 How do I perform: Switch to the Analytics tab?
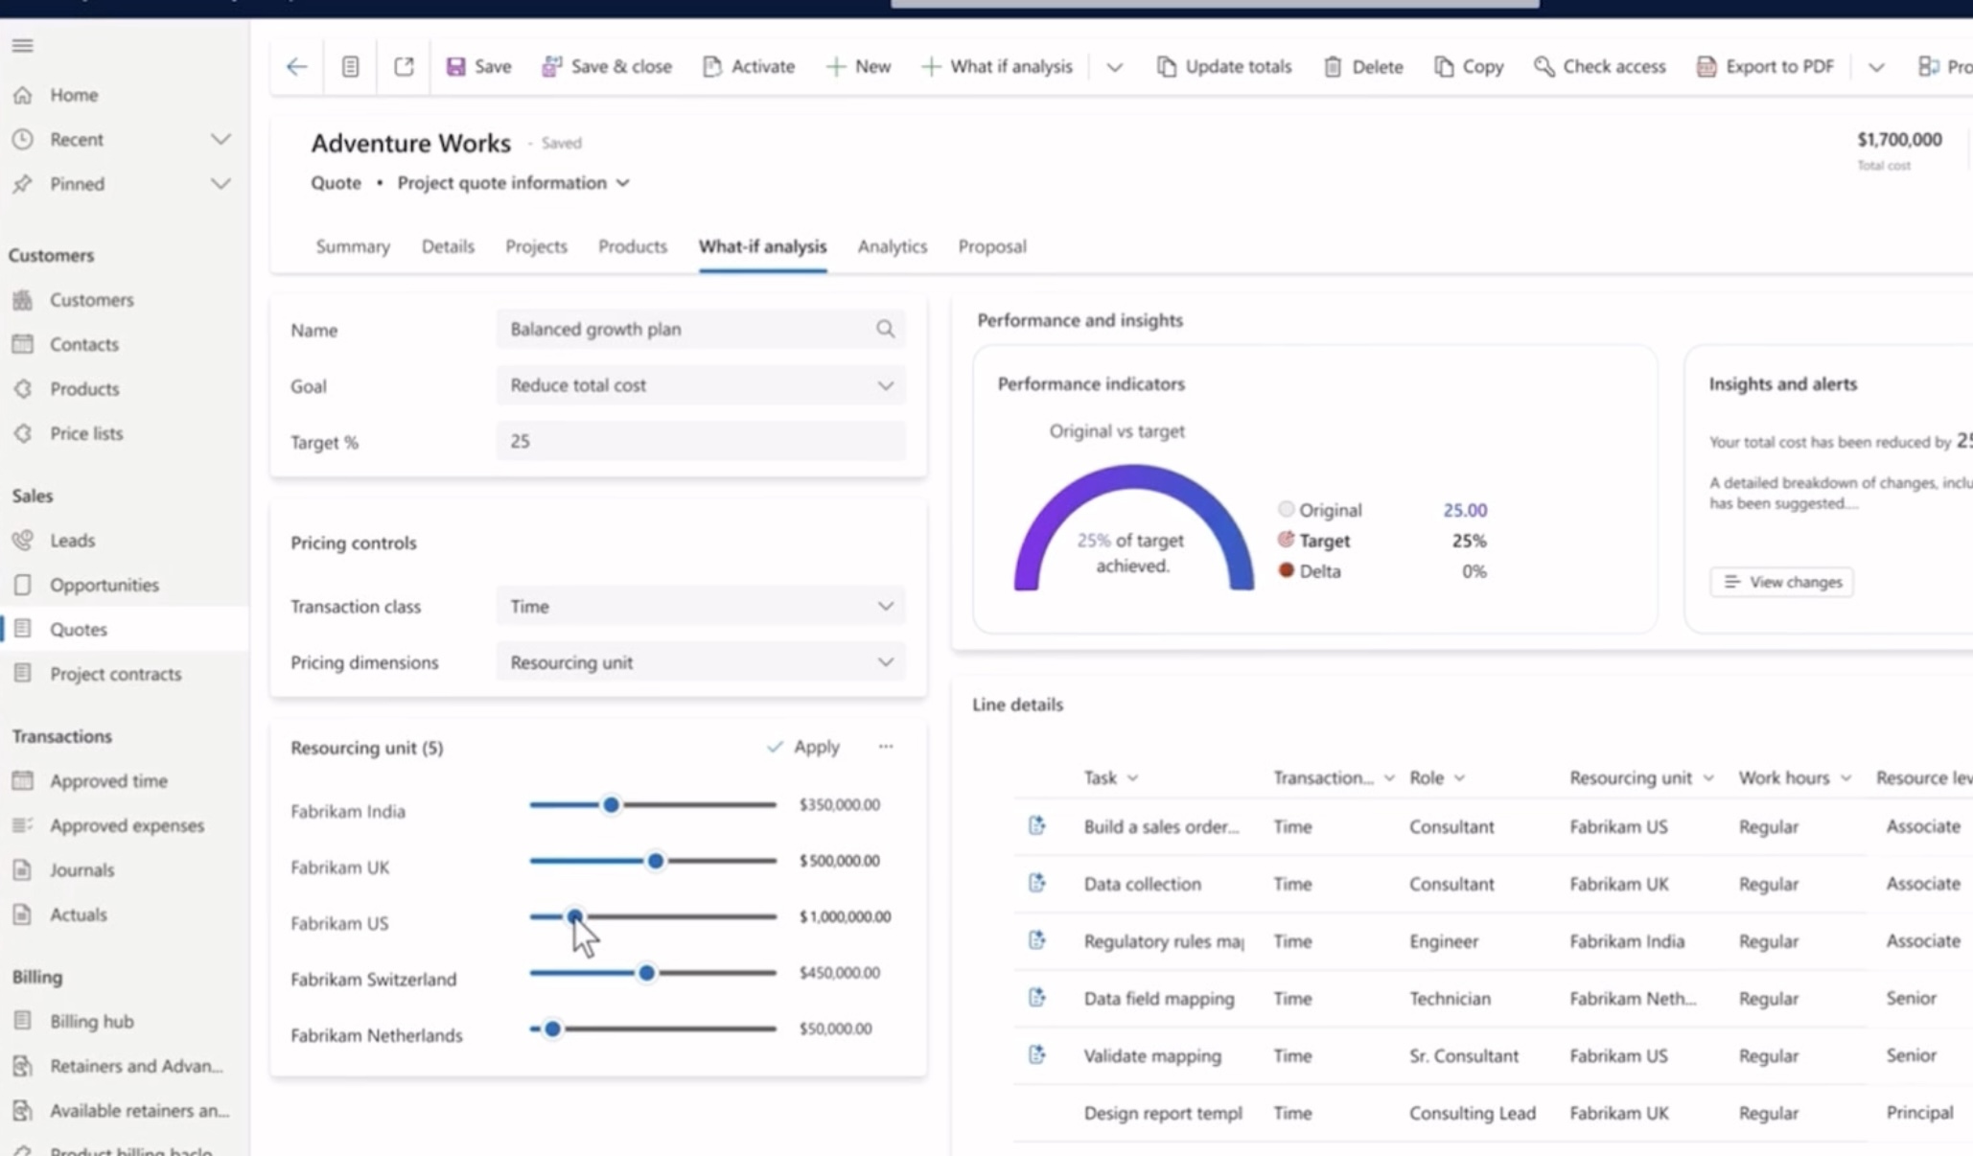point(892,246)
